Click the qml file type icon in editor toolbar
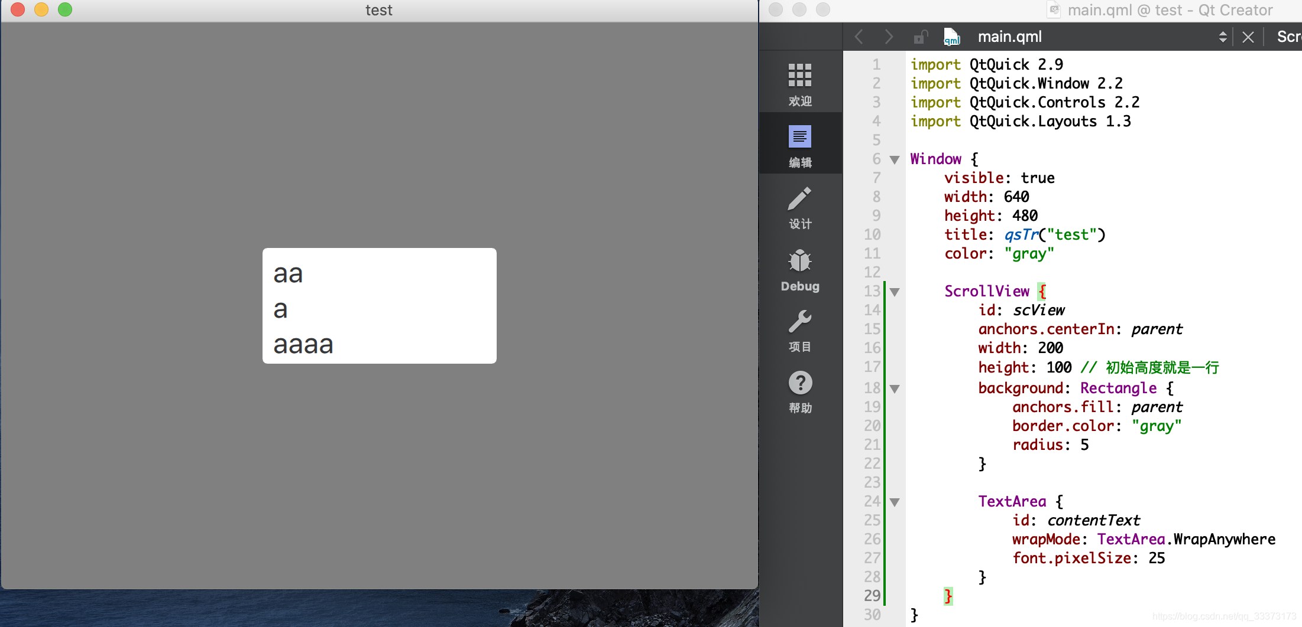Screen dimensions: 1302x627 click(951, 37)
